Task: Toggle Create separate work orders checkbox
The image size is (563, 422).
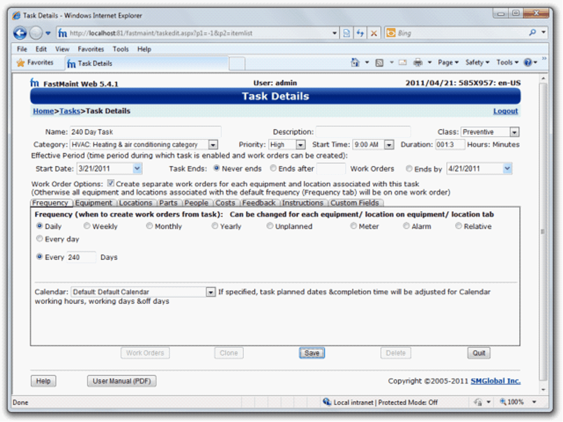Action: coord(111,183)
